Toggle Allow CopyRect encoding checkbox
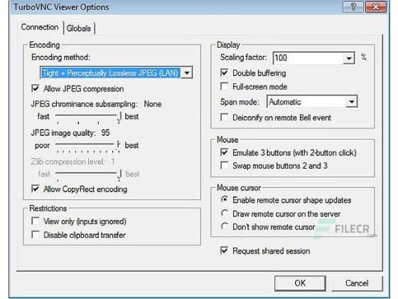Screen dimensions: 398x299 [36, 189]
